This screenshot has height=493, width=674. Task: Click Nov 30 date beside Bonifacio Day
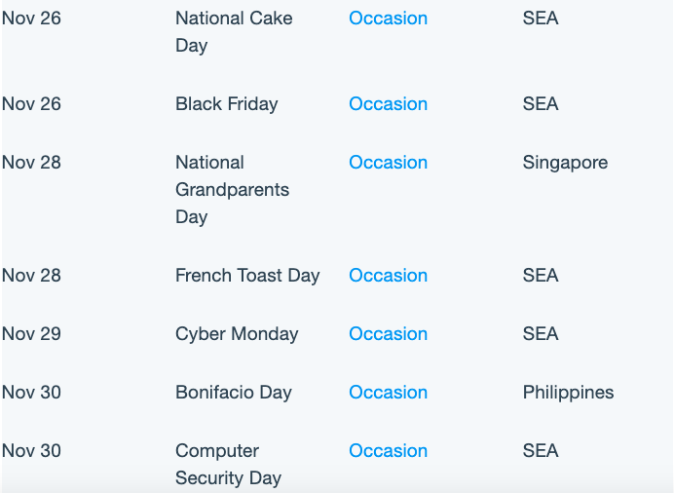pyautogui.click(x=31, y=392)
